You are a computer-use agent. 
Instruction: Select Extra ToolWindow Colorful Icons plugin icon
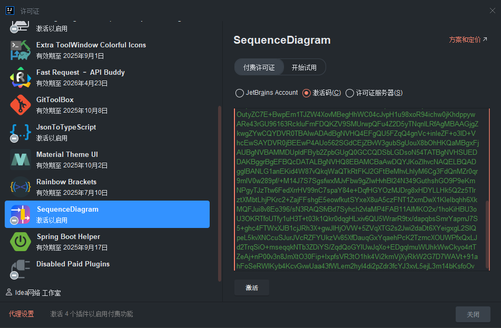point(20,50)
